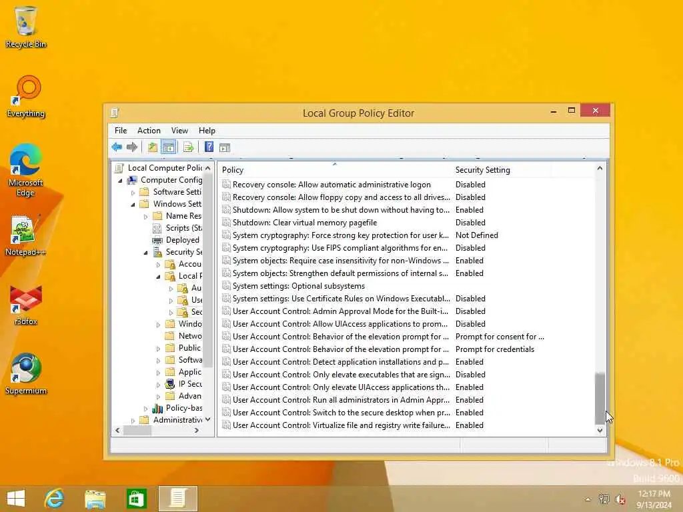This screenshot has height=512, width=683.
Task: Click the network tray icon
Action: point(604,499)
